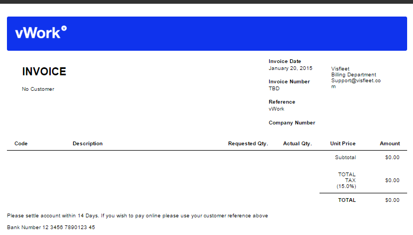
Task: Click the 'Invoice Number' label
Action: coord(289,82)
